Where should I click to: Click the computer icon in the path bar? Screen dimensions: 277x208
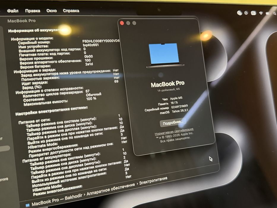28,205
